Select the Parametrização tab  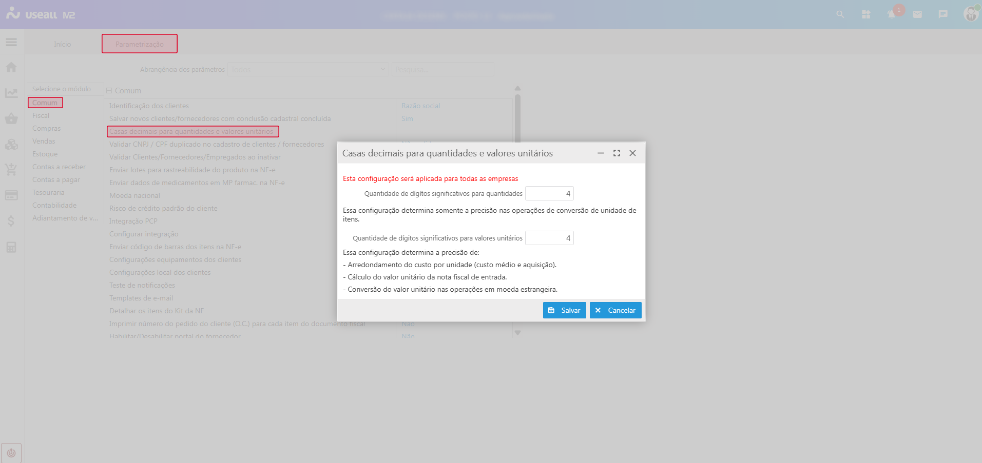(x=140, y=44)
